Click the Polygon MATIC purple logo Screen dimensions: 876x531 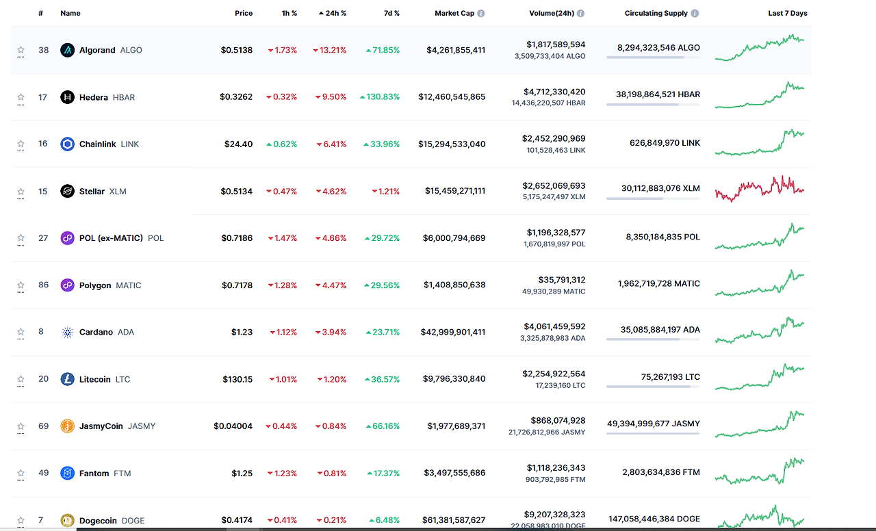point(67,285)
